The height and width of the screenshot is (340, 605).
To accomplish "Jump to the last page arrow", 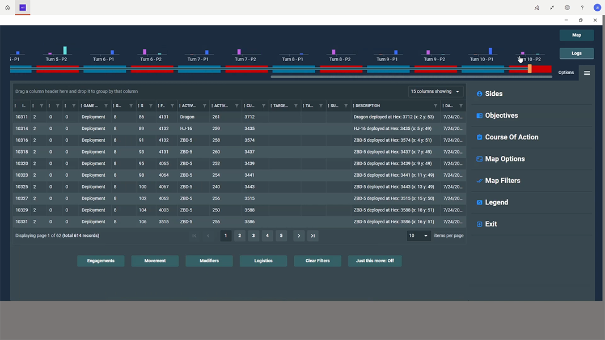I will click(312, 236).
